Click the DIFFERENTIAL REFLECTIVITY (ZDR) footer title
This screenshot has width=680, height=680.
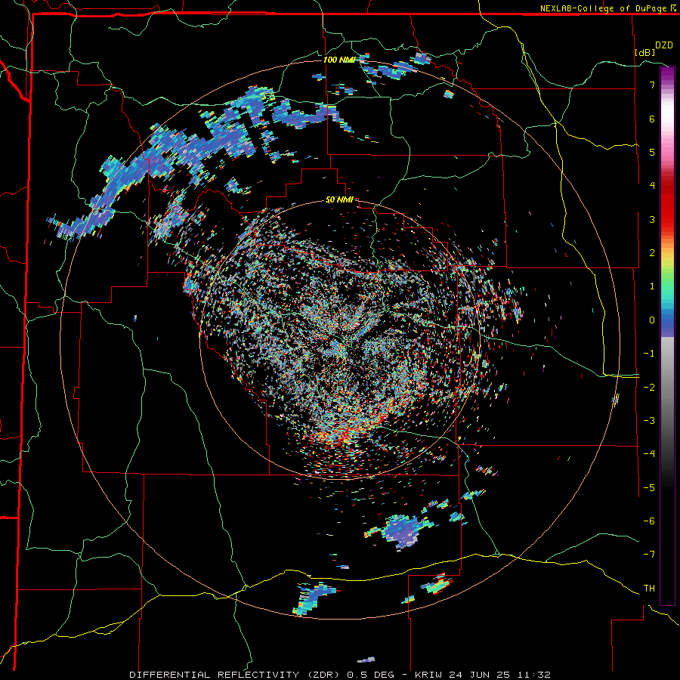(236, 675)
